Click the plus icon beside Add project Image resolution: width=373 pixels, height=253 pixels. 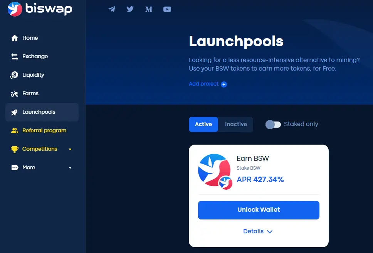(x=224, y=84)
